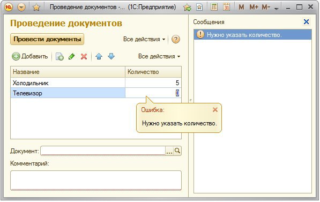This screenshot has width=320, height=202.
Task: Copy the row with the duplicate icon
Action: (x=59, y=56)
